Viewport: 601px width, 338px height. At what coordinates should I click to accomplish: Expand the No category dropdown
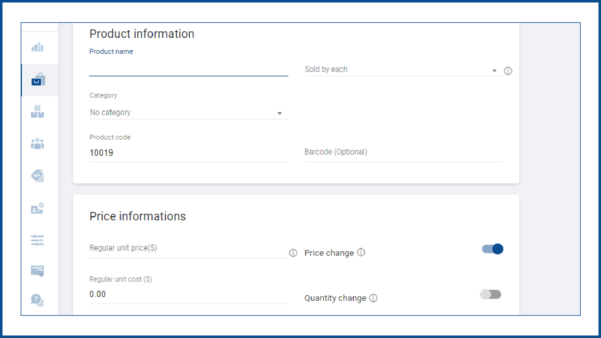pos(188,113)
